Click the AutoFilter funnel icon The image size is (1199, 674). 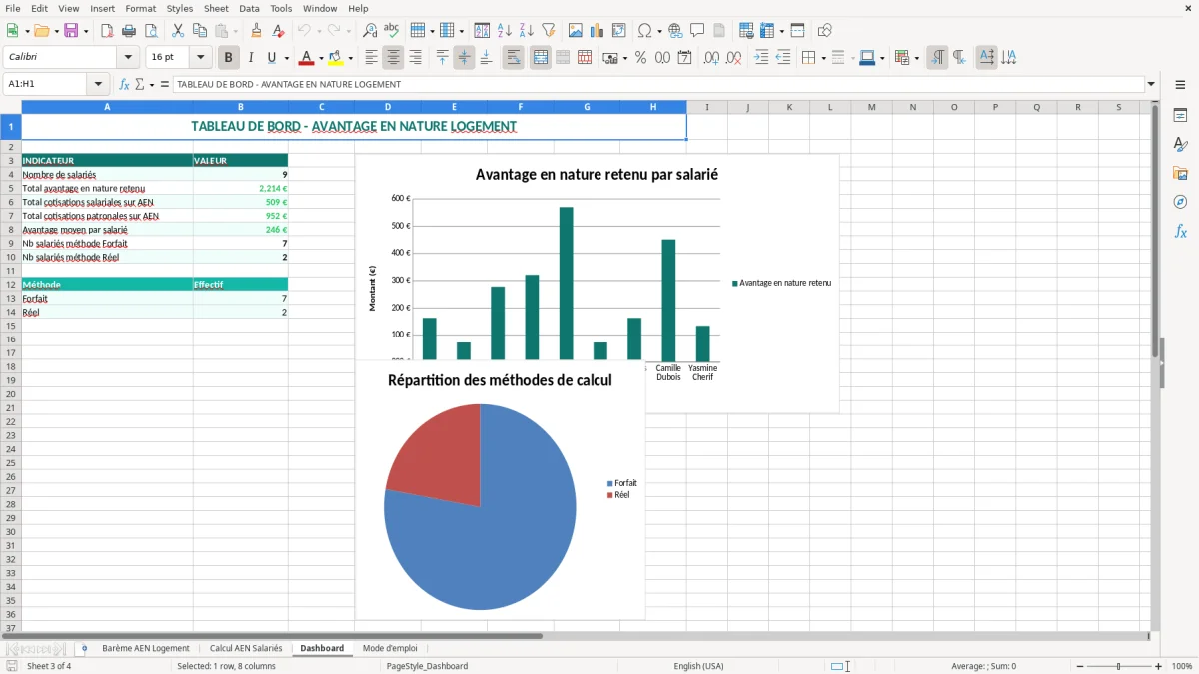549,31
